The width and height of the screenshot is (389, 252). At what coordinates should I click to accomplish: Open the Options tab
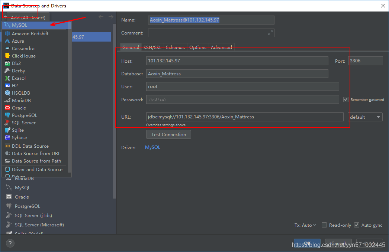(x=198, y=47)
